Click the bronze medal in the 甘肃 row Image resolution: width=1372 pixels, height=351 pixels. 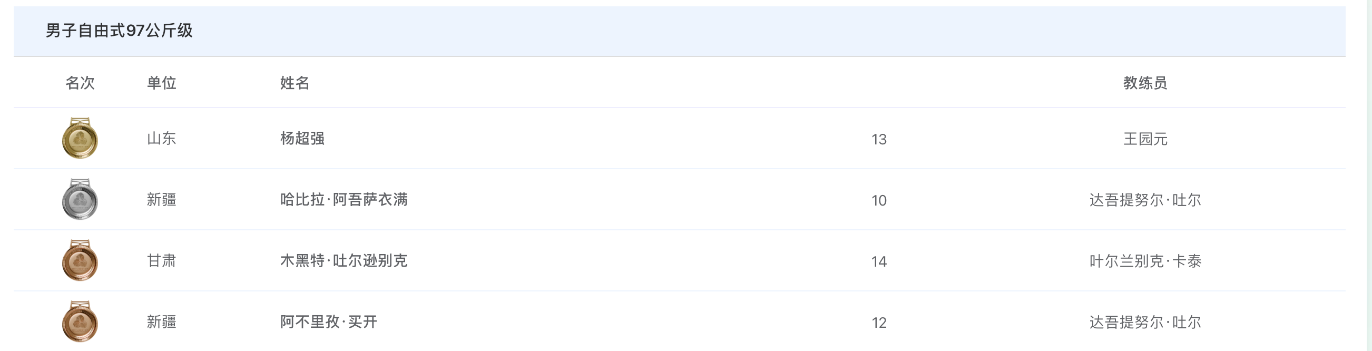80,261
